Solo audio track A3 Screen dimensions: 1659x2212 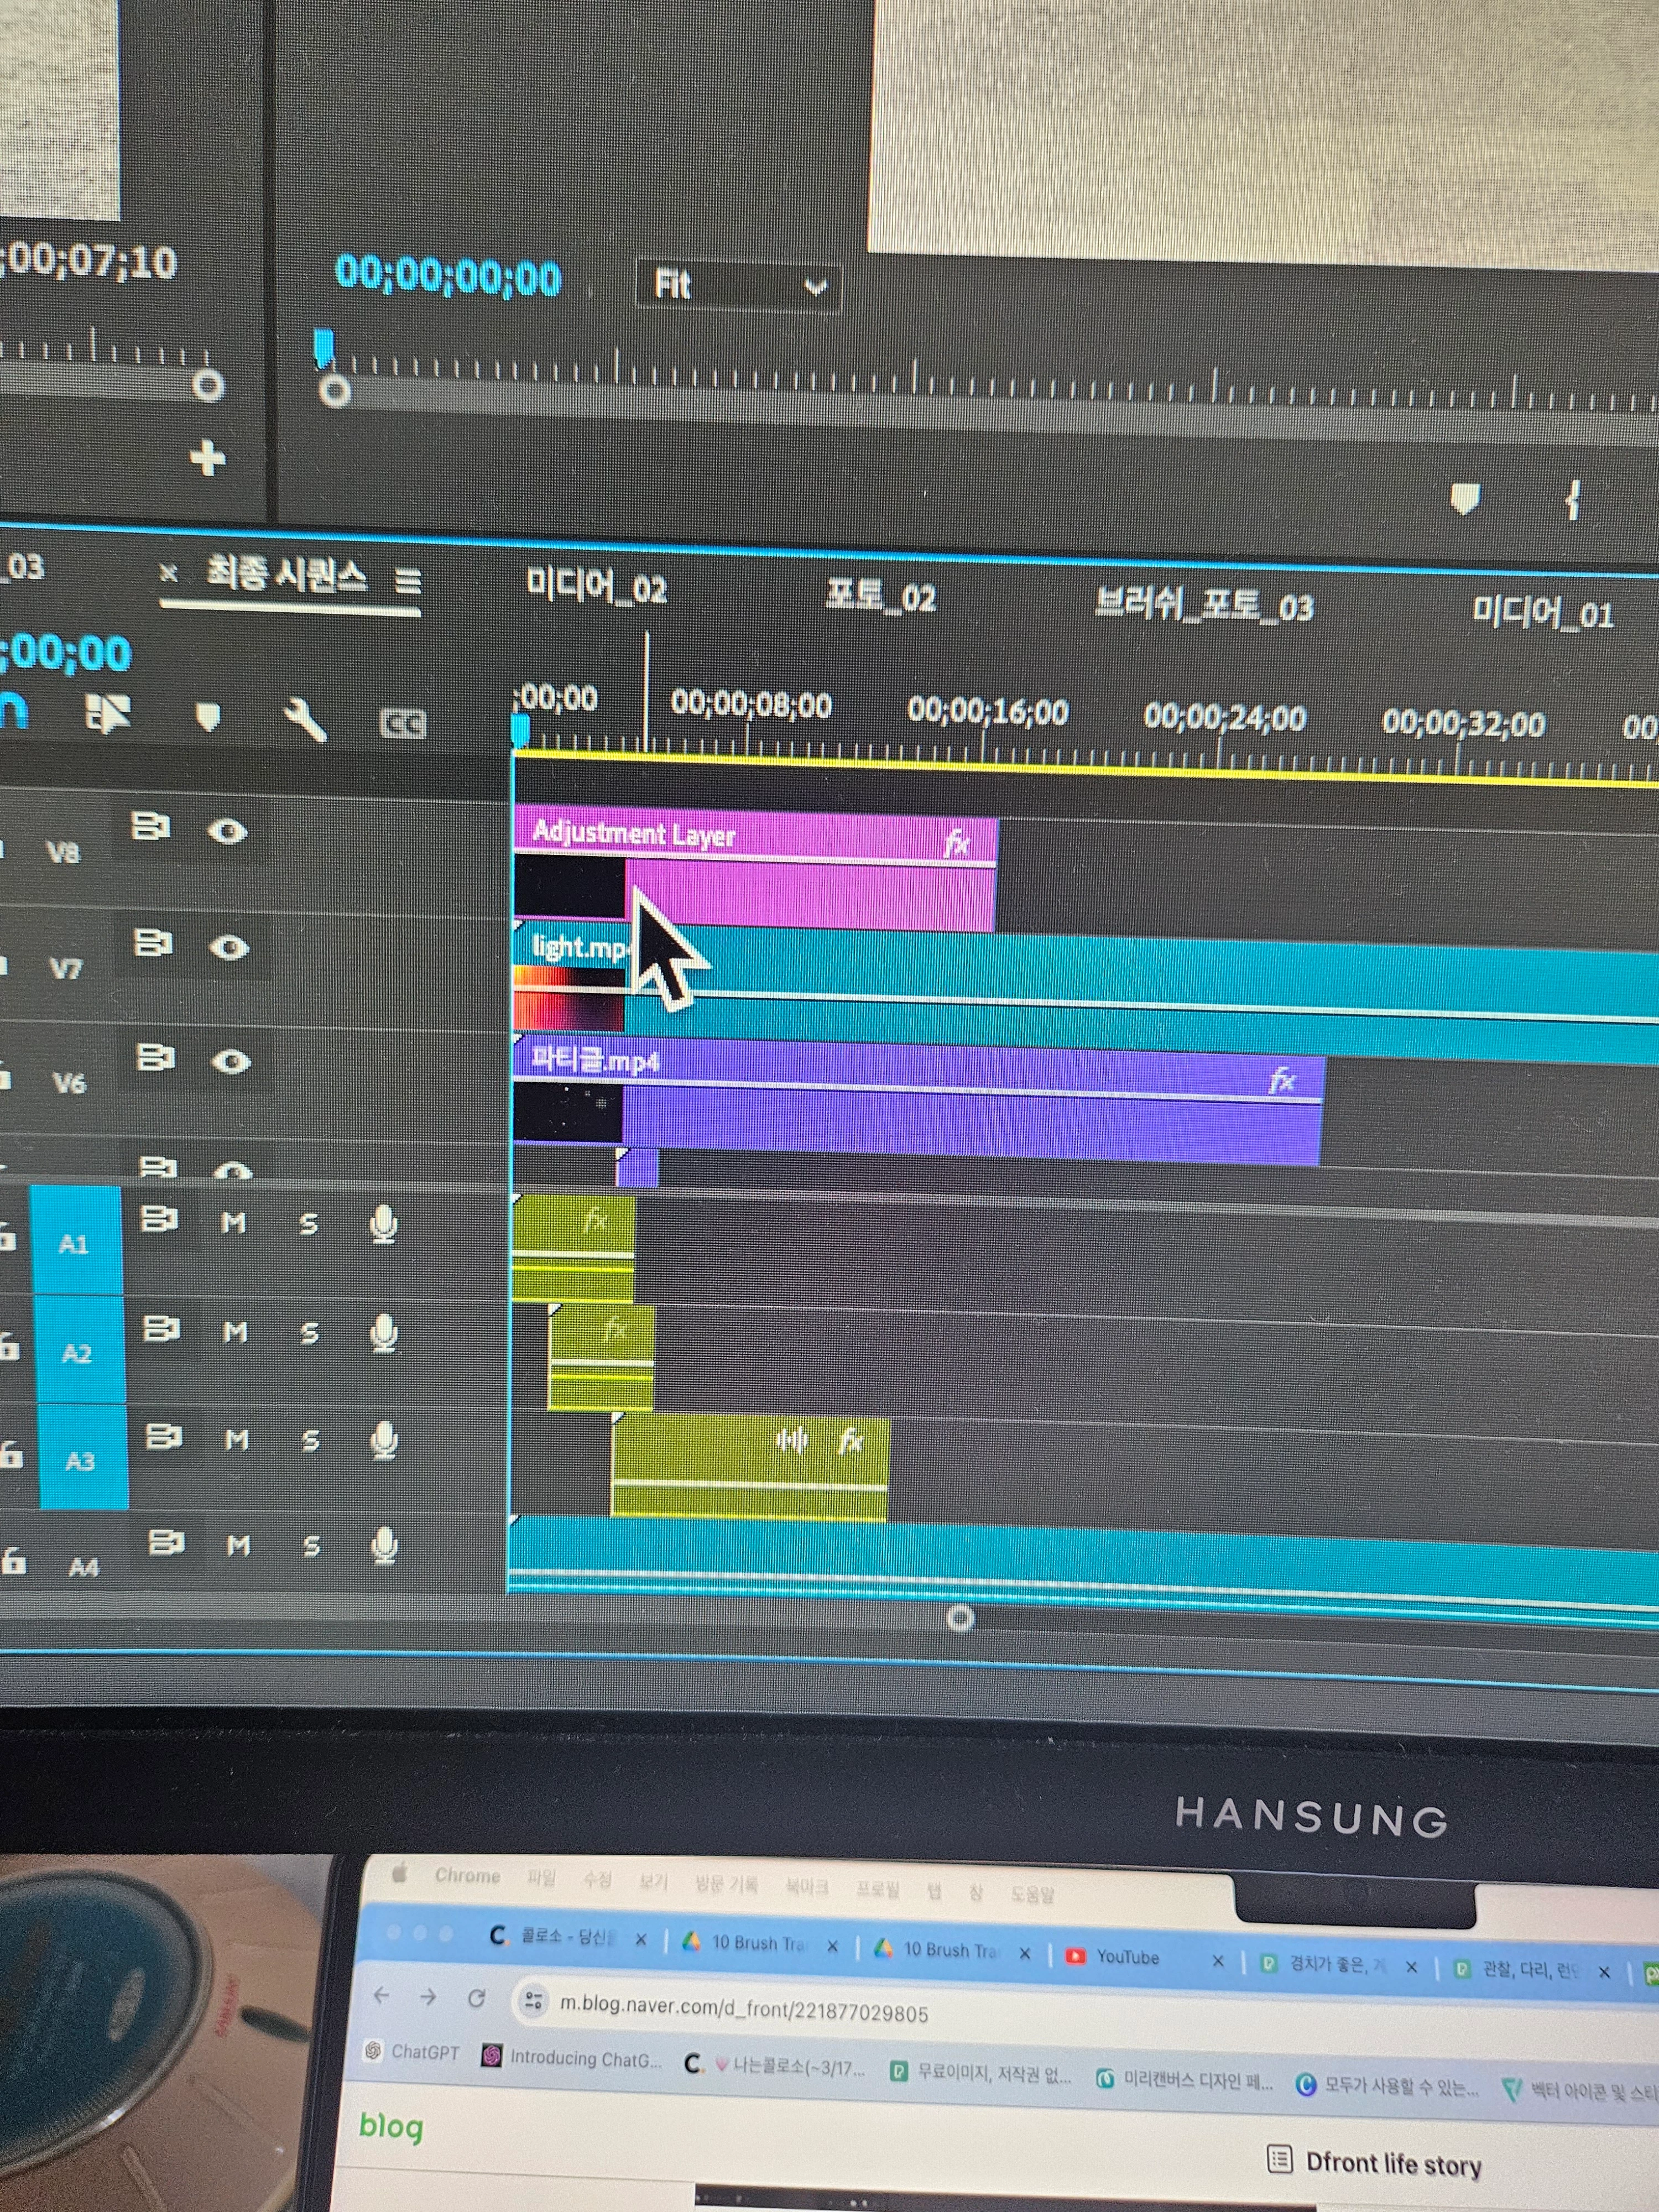click(310, 1440)
